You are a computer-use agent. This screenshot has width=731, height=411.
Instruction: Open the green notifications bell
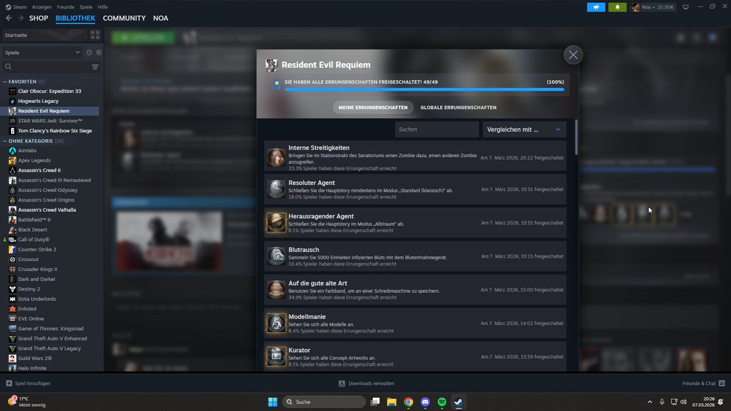pos(617,7)
